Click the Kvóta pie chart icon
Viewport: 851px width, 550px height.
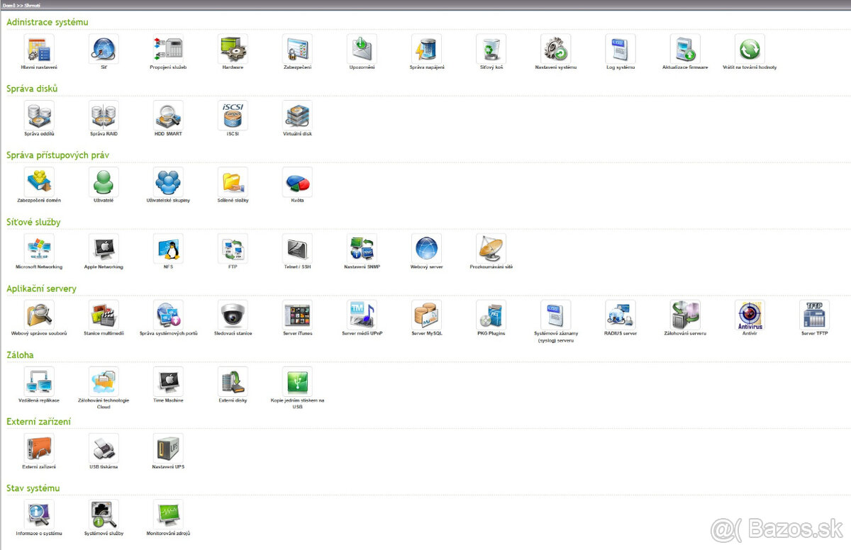[x=297, y=182]
